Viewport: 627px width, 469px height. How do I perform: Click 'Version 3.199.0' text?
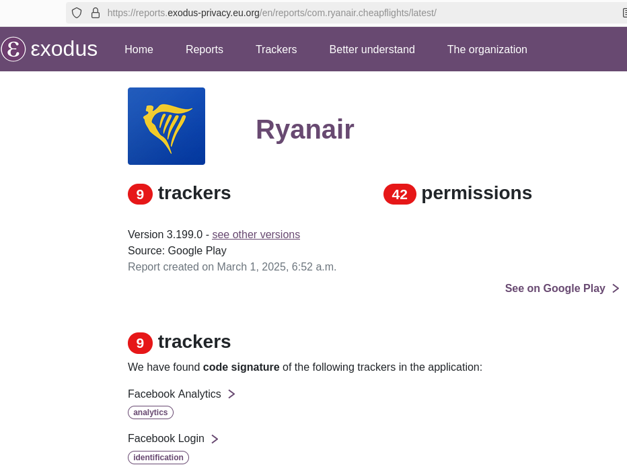tap(165, 234)
